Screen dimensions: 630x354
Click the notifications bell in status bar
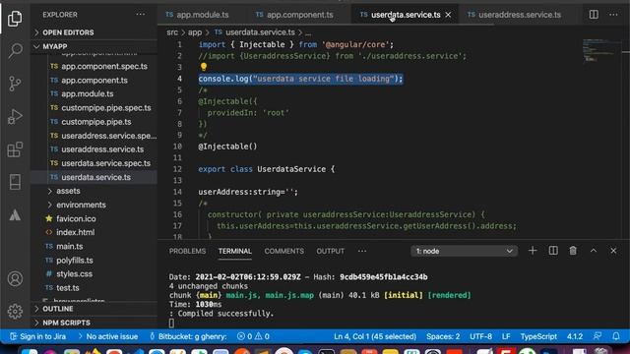point(616,336)
